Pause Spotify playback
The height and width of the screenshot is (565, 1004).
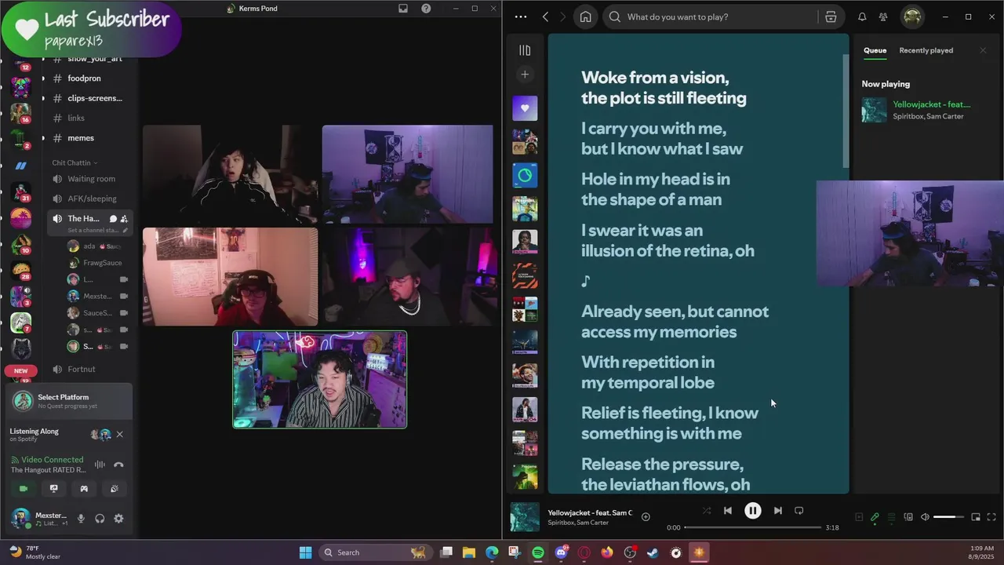tap(752, 511)
